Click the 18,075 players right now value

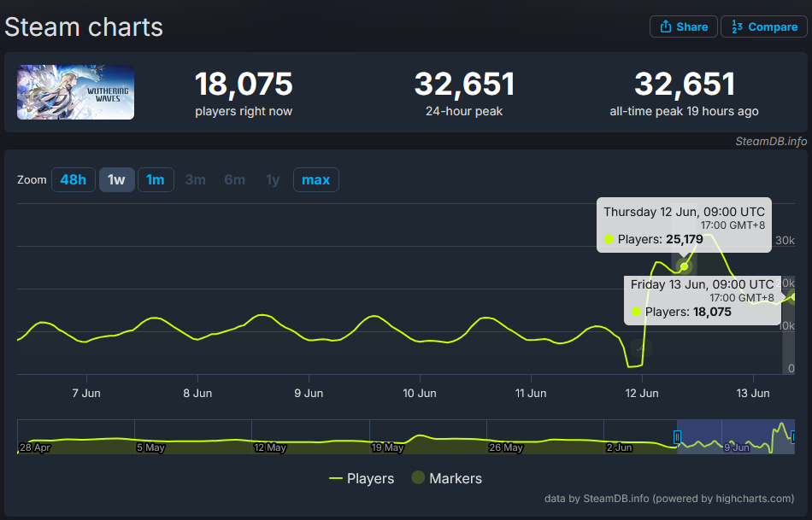click(x=244, y=84)
